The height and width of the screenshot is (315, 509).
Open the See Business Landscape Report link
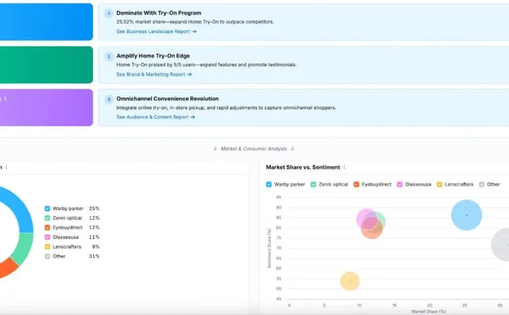pos(156,31)
